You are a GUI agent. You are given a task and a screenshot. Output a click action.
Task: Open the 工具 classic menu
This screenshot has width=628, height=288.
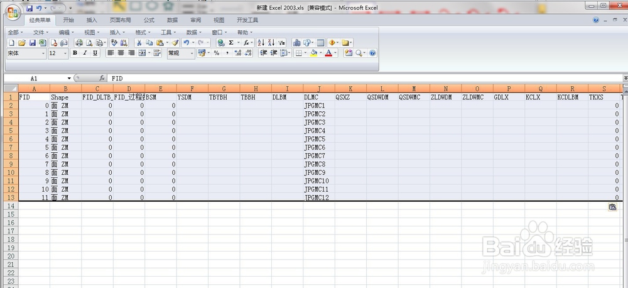tap(168, 33)
